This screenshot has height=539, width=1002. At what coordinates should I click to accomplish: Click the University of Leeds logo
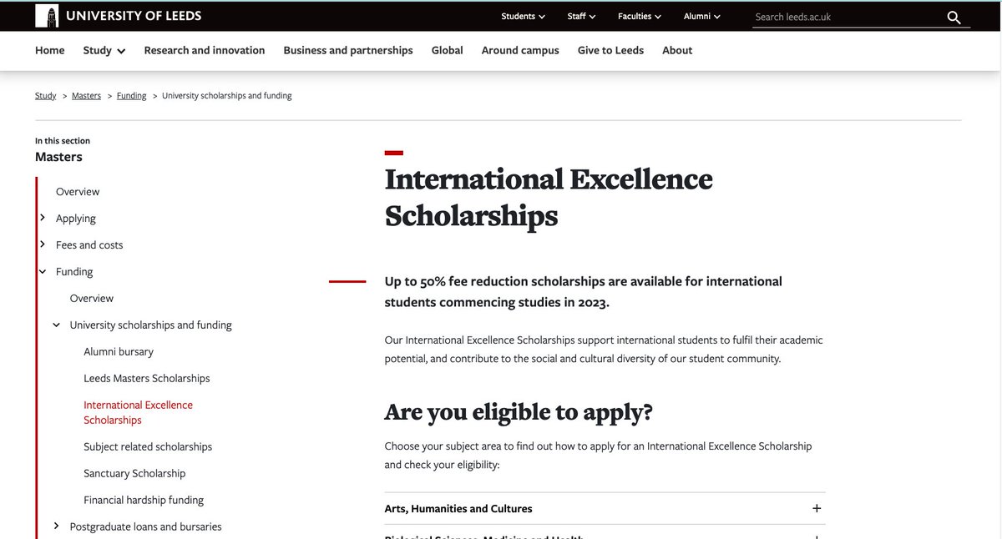(118, 16)
